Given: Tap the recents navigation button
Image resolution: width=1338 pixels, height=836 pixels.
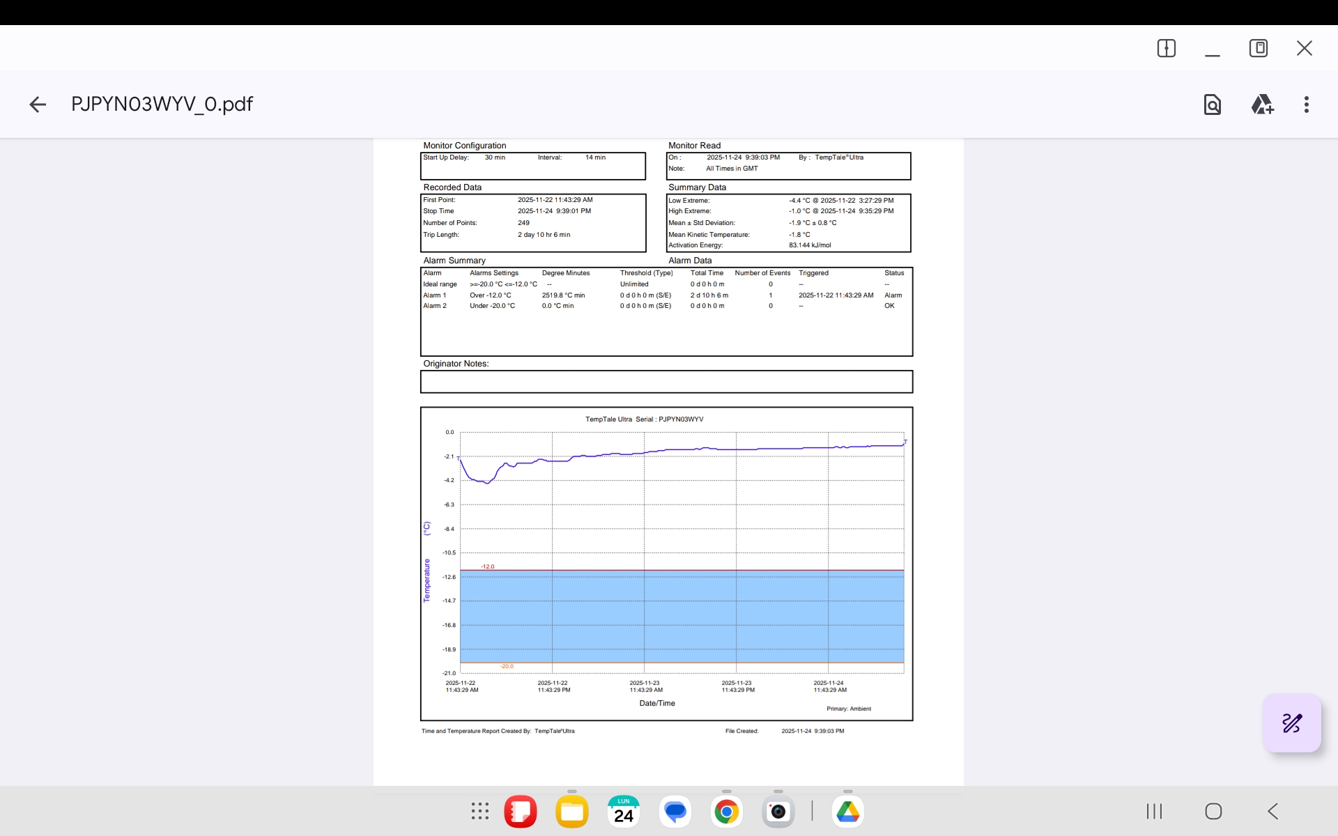Looking at the screenshot, I should pos(1154,811).
